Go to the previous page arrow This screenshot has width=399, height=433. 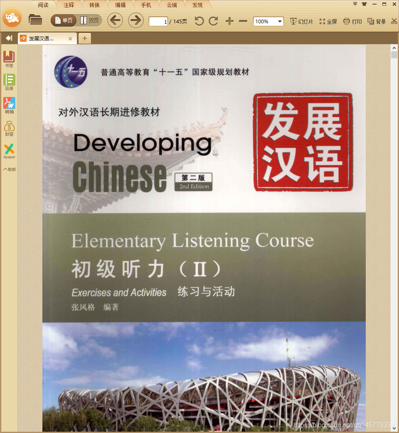point(115,20)
